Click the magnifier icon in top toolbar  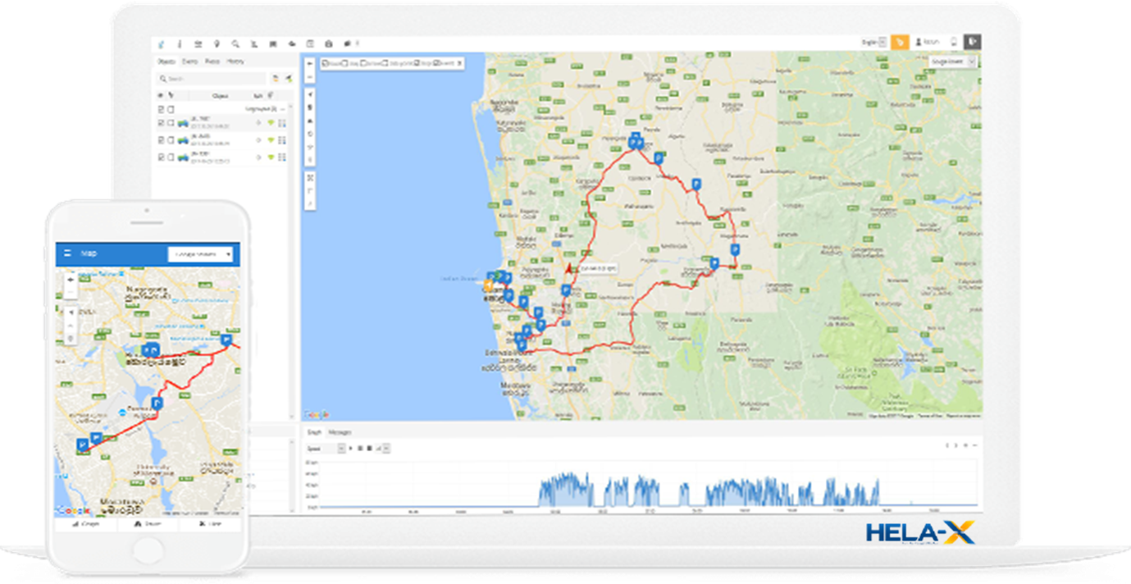(235, 43)
